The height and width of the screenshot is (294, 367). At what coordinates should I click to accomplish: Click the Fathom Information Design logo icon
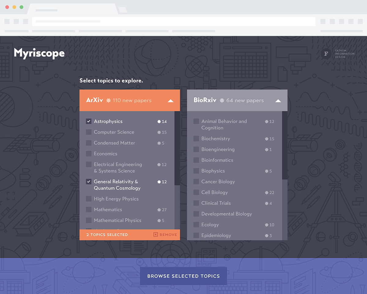pyautogui.click(x=326, y=54)
